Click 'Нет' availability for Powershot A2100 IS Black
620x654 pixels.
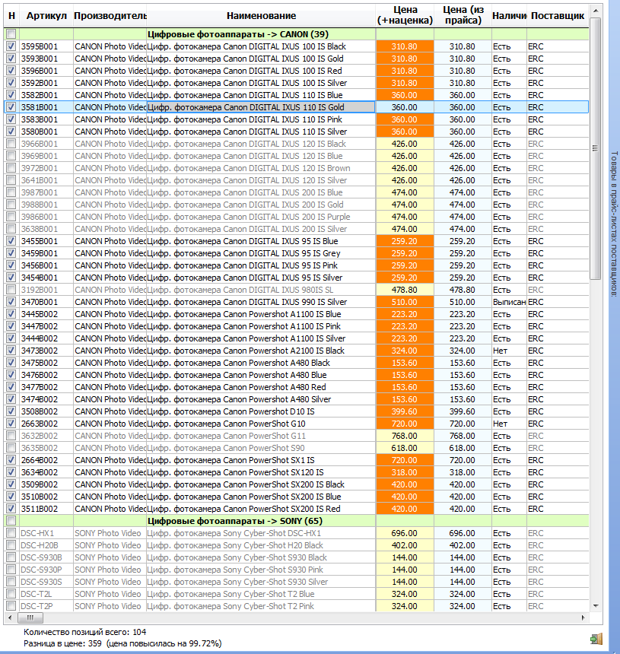[509, 351]
